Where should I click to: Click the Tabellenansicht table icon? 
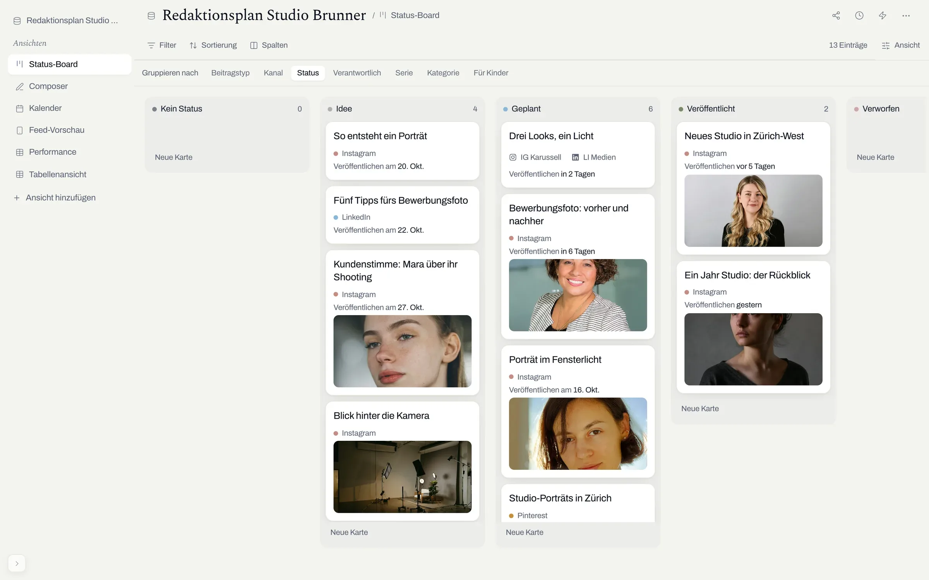(20, 174)
